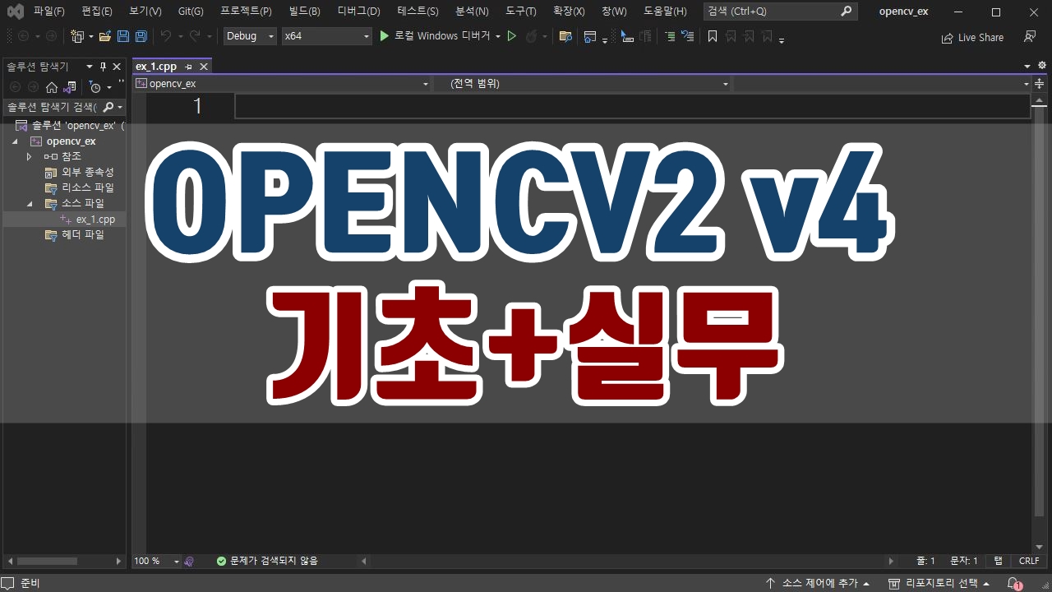The image size is (1052, 592).
Task: Select the ex_1.cpp editor tab
Action: (x=156, y=67)
